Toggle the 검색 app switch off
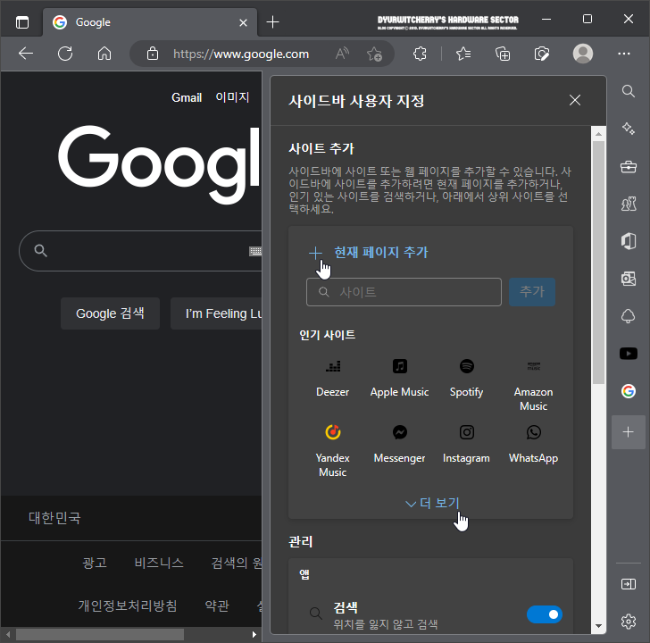 pos(545,614)
